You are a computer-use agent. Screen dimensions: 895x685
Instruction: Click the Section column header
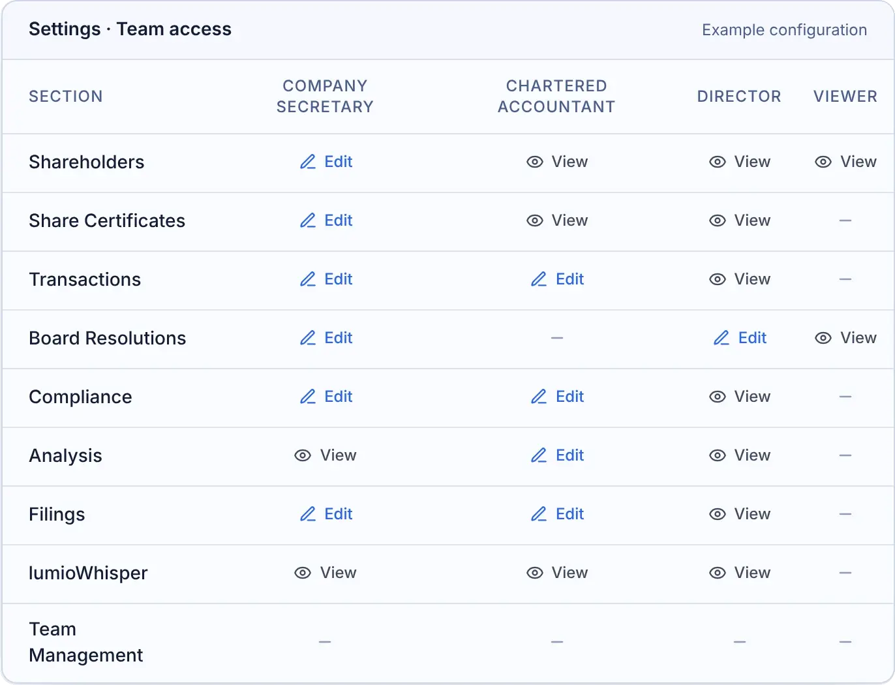point(66,97)
